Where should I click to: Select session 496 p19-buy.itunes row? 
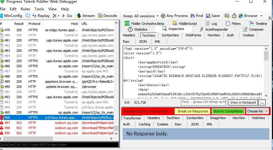tap(57, 118)
